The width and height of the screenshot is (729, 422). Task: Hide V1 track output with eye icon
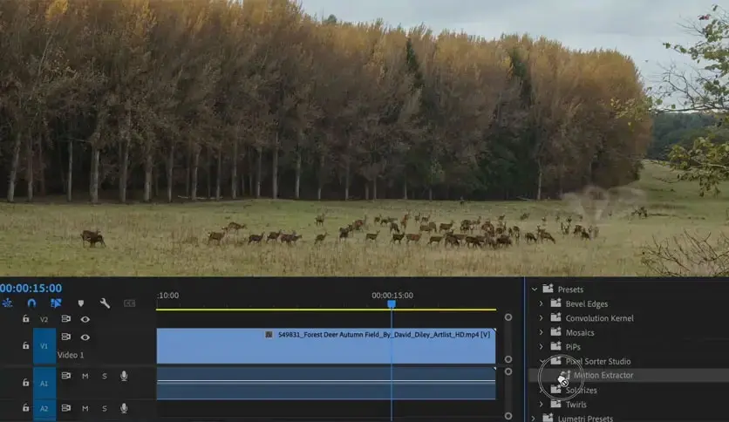[85, 337]
